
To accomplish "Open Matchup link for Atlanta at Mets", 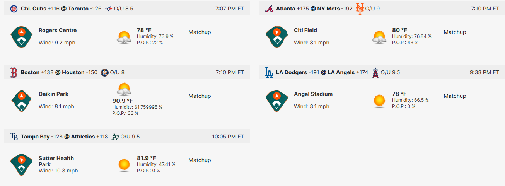I will pyautogui.click(x=455, y=32).
